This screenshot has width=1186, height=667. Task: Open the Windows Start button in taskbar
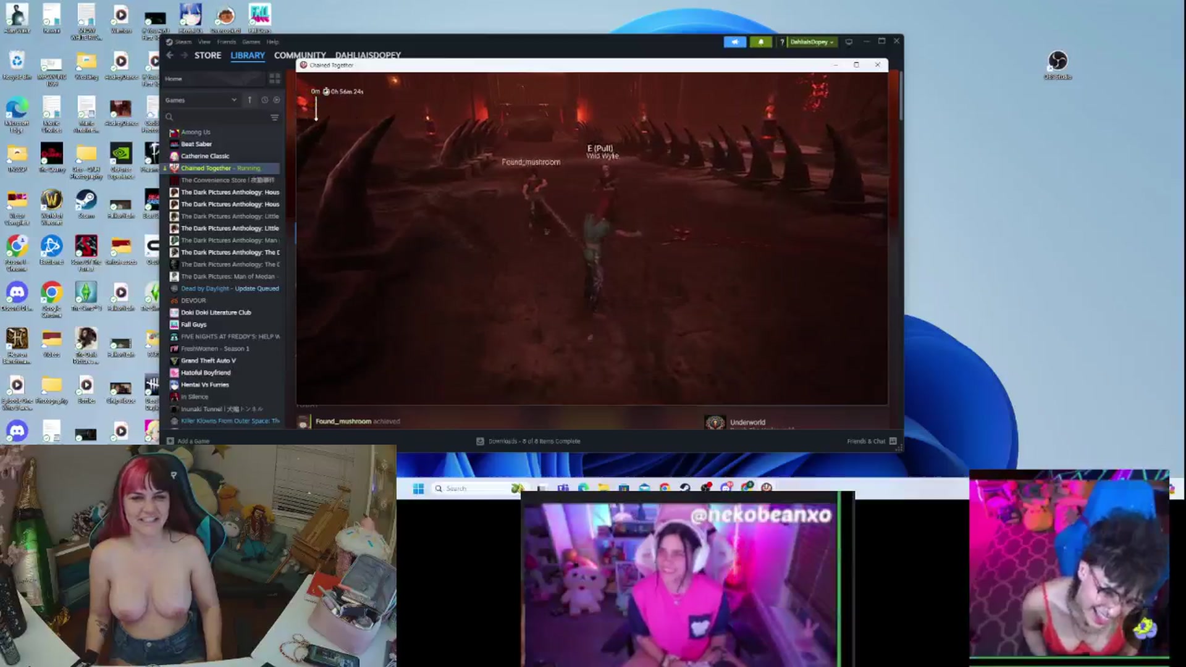[x=418, y=489]
